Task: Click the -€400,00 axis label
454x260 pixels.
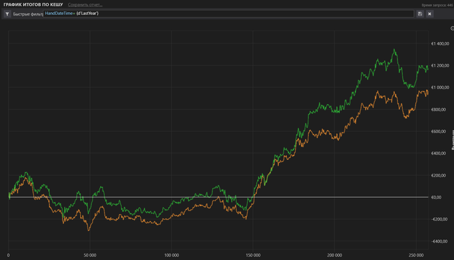Action: click(439, 241)
